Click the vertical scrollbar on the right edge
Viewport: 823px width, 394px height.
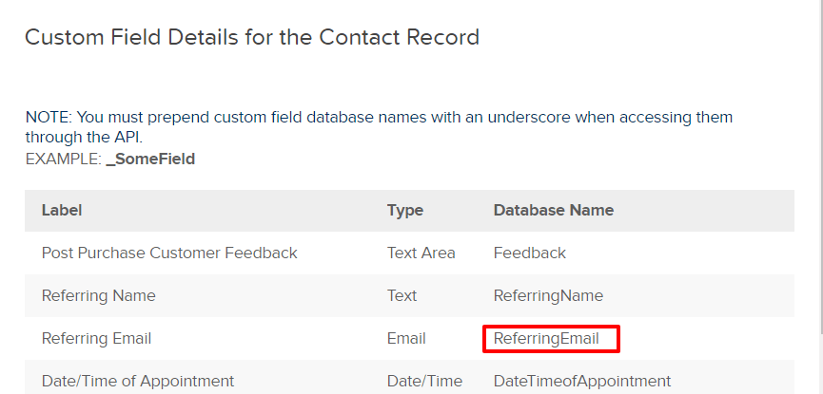[x=821, y=168]
